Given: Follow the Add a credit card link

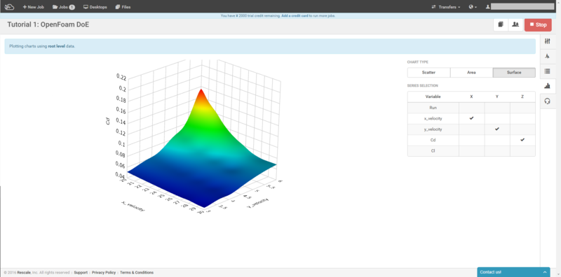Looking at the screenshot, I should tap(295, 16).
